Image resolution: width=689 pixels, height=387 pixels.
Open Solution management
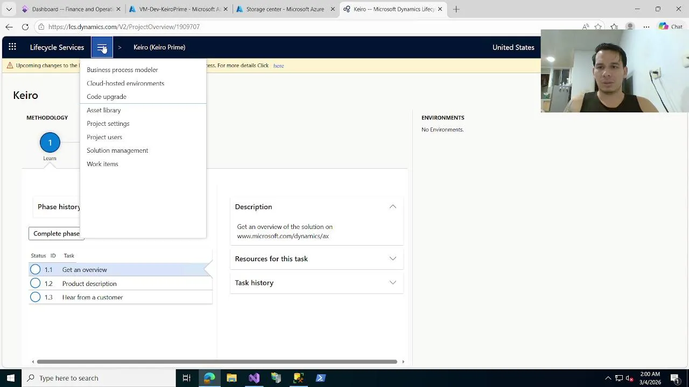pyautogui.click(x=117, y=150)
